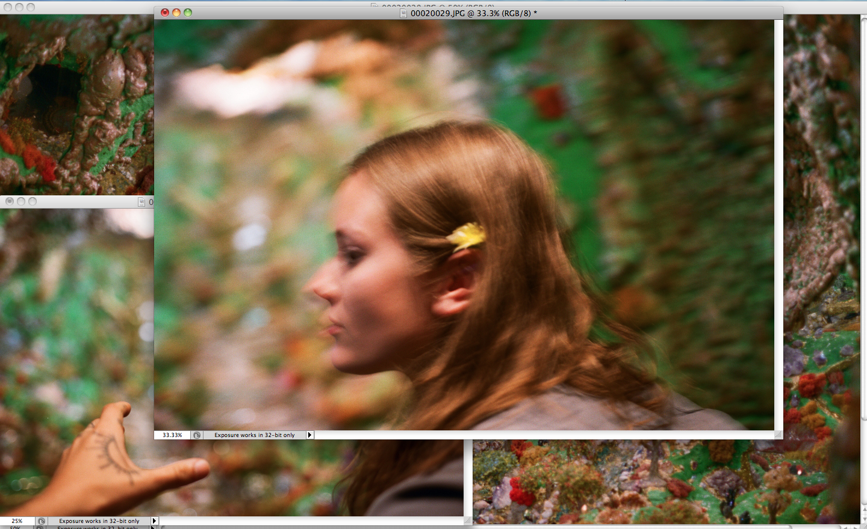867x529 pixels.
Task: Zoom the 00020029.JPG window with the green button
Action: [188, 13]
